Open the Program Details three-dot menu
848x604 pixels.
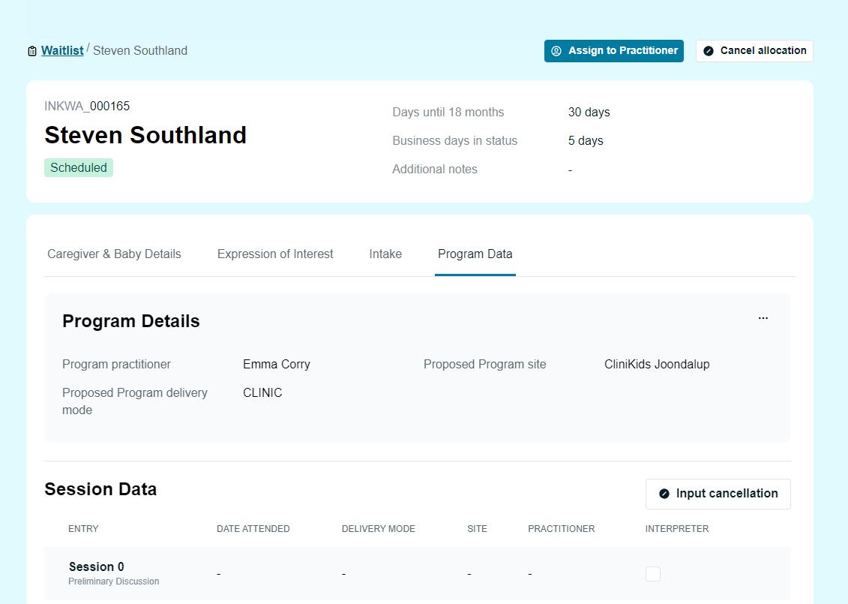coord(763,318)
